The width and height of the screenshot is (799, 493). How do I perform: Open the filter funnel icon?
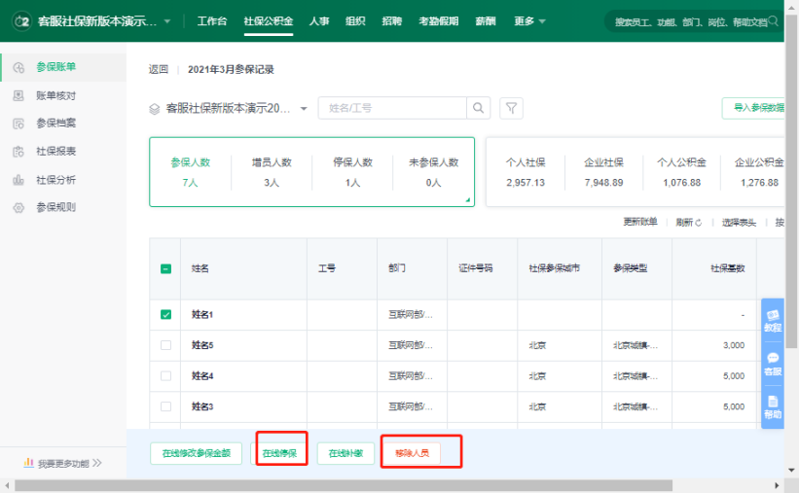click(511, 108)
